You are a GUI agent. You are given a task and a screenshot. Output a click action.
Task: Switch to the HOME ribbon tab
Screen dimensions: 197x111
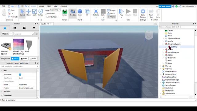click(x=34, y=6)
